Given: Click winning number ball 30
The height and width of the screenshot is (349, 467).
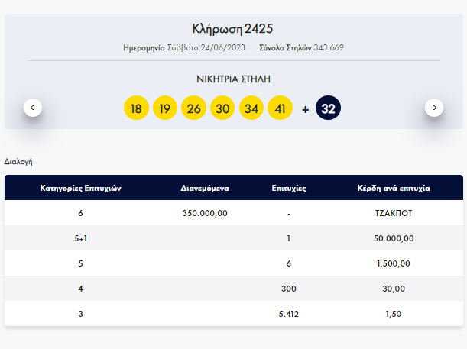Looking at the screenshot, I should (222, 108).
